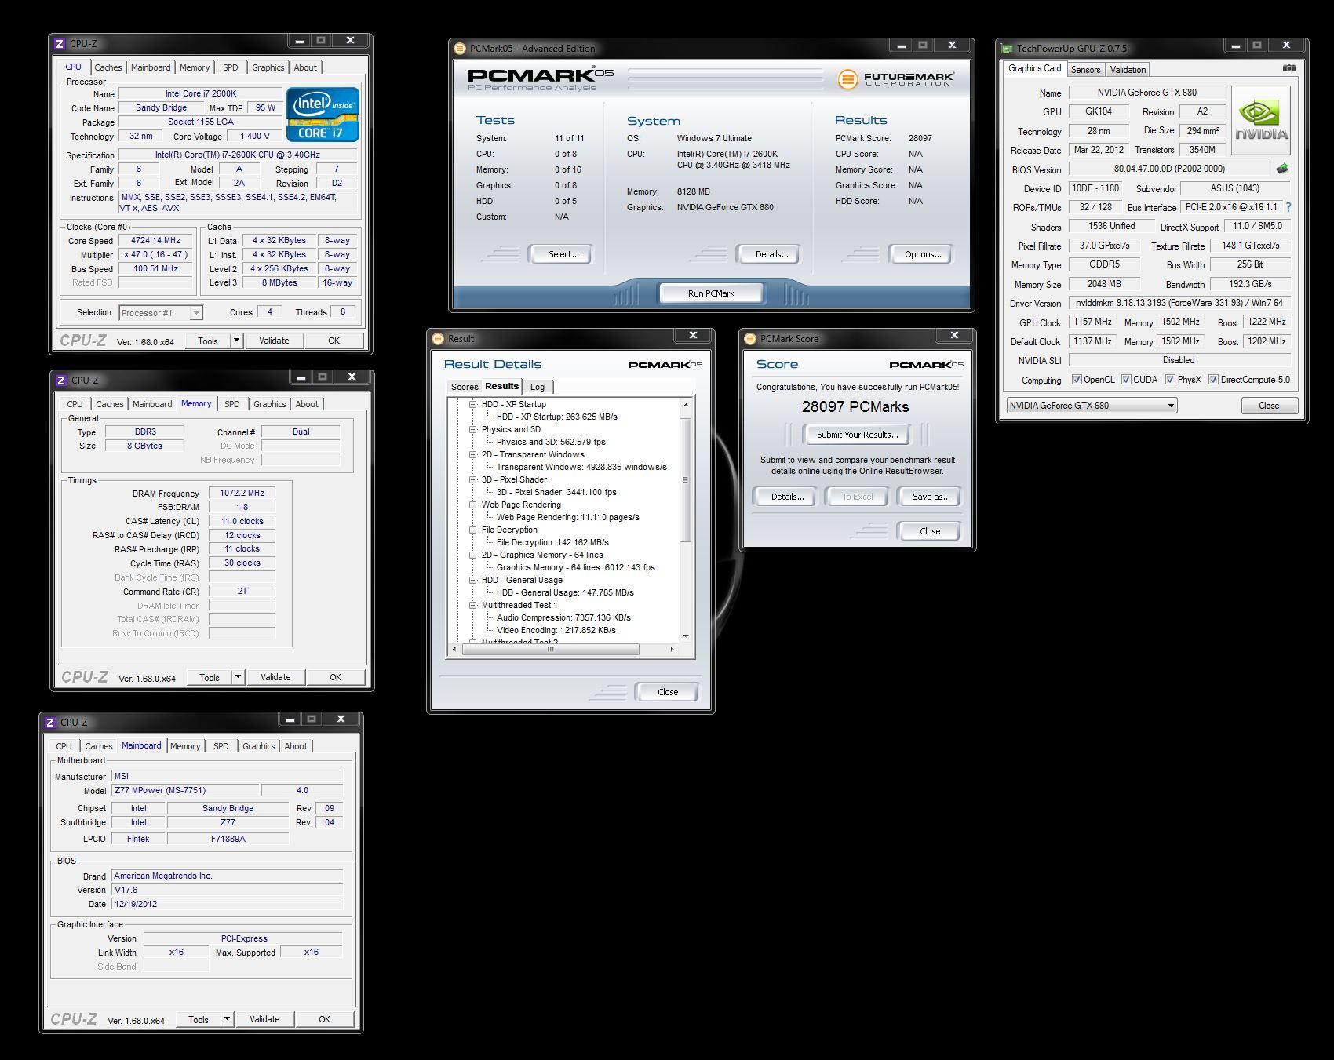Screen dimensions: 1334x1060
Task: Close the PCMark Score window
Action: 954,336
